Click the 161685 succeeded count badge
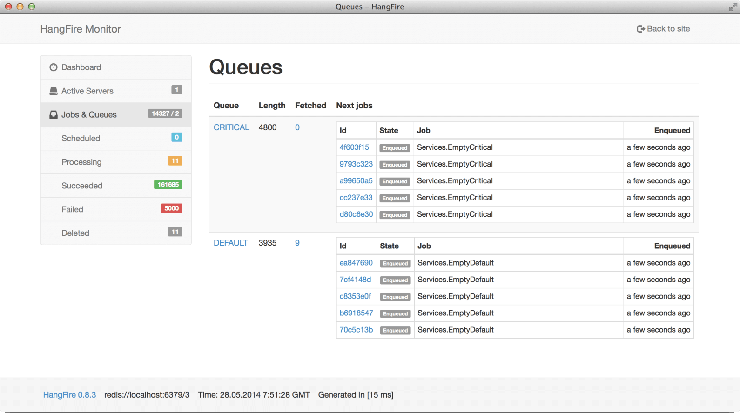This screenshot has width=740, height=413. point(168,185)
